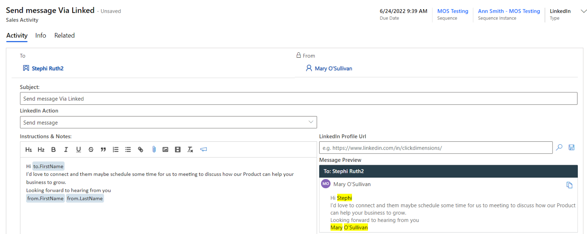Screen dimensions: 587x234
Task: Insert a blockquote in the notes
Action: click(103, 149)
